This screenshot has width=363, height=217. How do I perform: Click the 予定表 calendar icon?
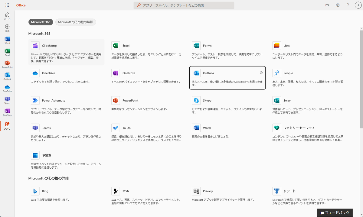point(35,155)
